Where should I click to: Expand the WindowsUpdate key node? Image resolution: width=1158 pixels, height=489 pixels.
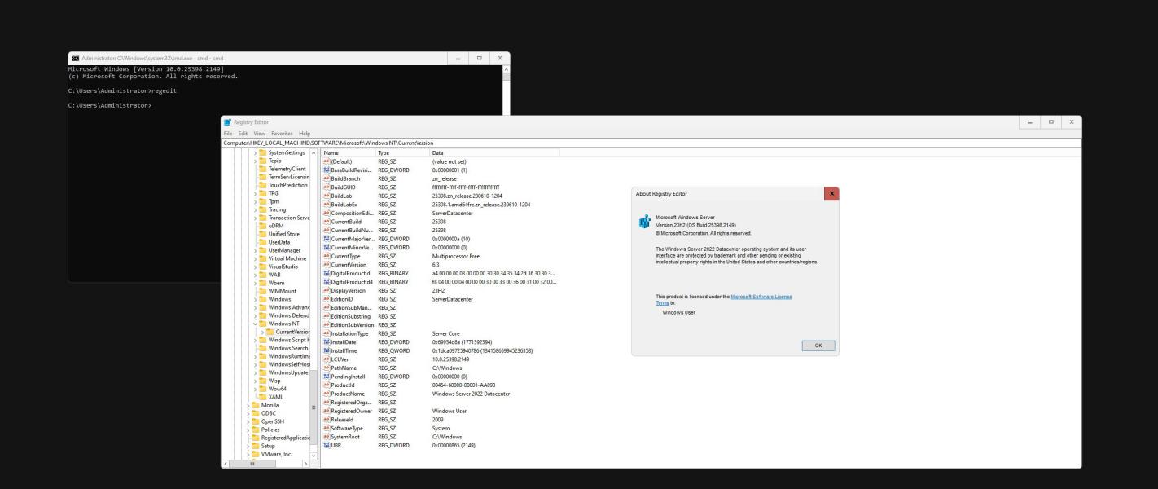point(255,372)
